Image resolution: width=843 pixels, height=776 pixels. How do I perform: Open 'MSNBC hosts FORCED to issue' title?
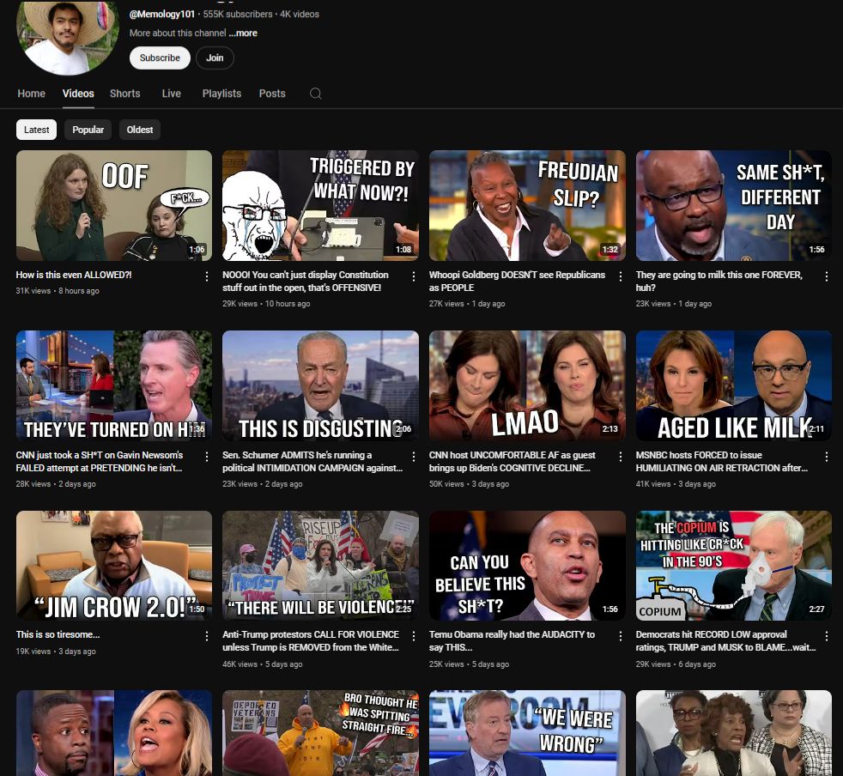click(x=721, y=462)
